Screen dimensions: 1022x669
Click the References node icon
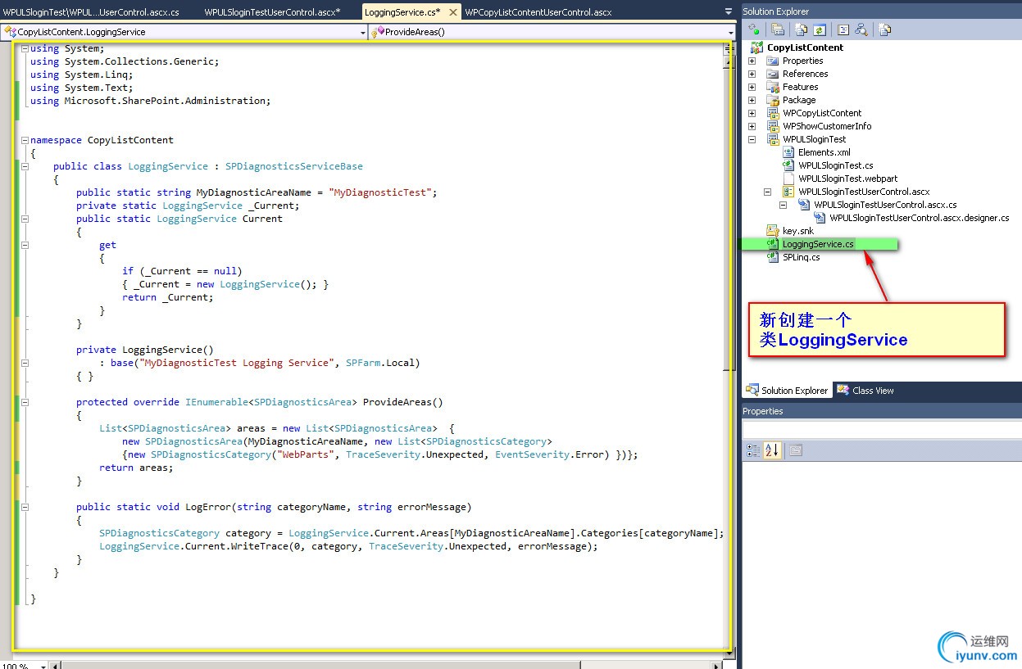coord(773,74)
